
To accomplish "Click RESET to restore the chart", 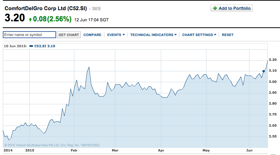I will point(227,35).
